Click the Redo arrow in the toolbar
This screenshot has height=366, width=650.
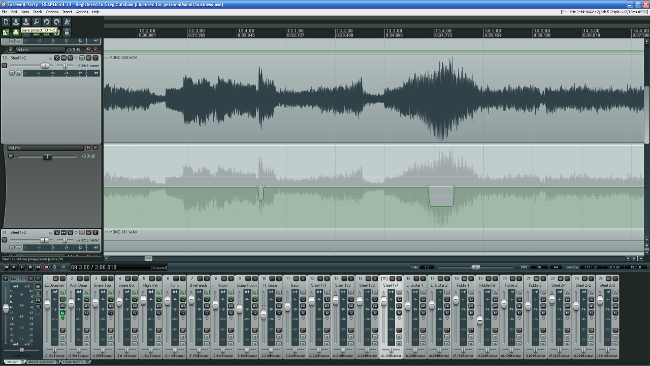[56, 22]
